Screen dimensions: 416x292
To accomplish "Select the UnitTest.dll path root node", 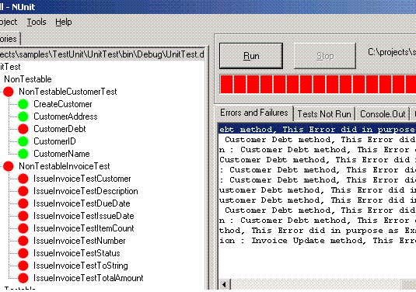I will click(102, 54).
